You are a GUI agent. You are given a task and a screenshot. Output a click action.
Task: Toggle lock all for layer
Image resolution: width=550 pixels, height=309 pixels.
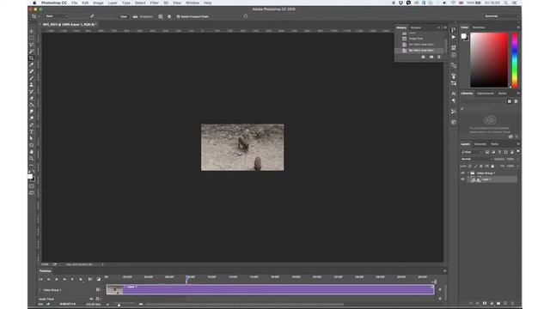point(492,166)
